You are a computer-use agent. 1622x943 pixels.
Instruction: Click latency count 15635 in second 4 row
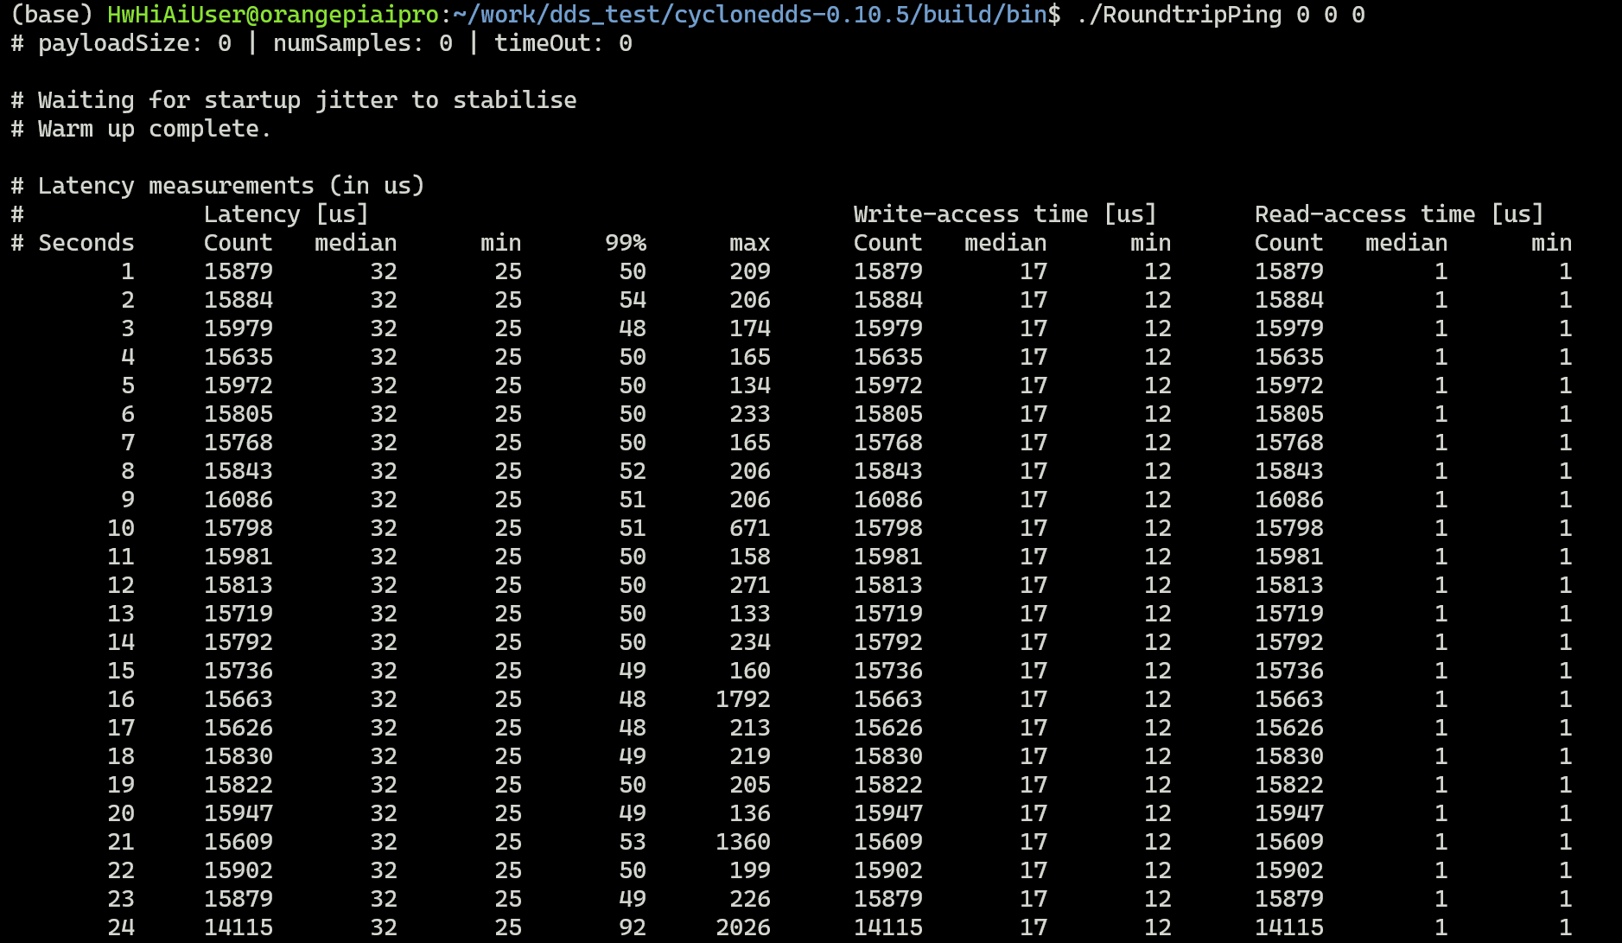(239, 357)
